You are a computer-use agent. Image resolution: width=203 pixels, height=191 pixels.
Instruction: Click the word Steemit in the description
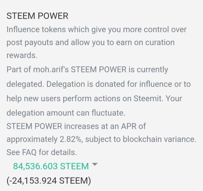pyautogui.click(x=149, y=98)
